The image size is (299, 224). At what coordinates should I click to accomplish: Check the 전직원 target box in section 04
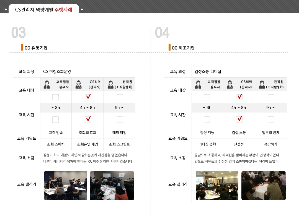(271, 97)
